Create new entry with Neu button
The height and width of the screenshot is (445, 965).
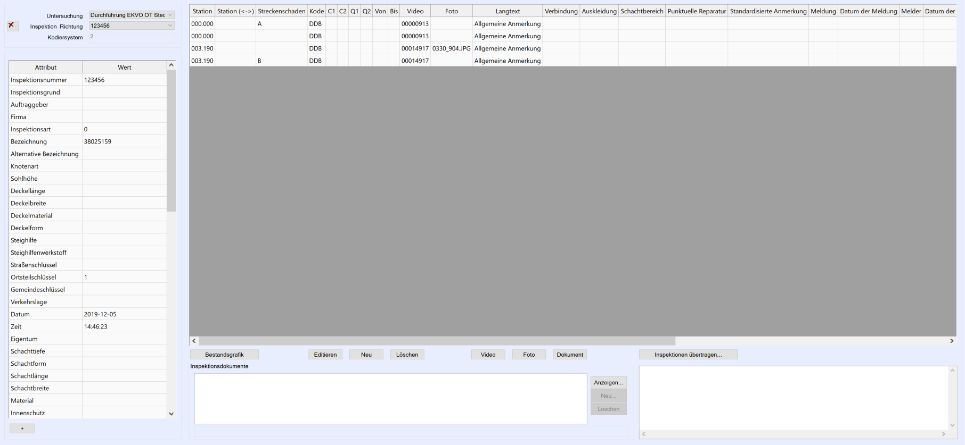point(366,355)
